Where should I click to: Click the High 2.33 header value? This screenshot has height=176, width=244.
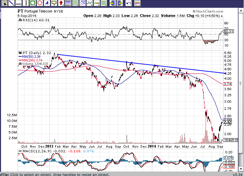(111, 16)
